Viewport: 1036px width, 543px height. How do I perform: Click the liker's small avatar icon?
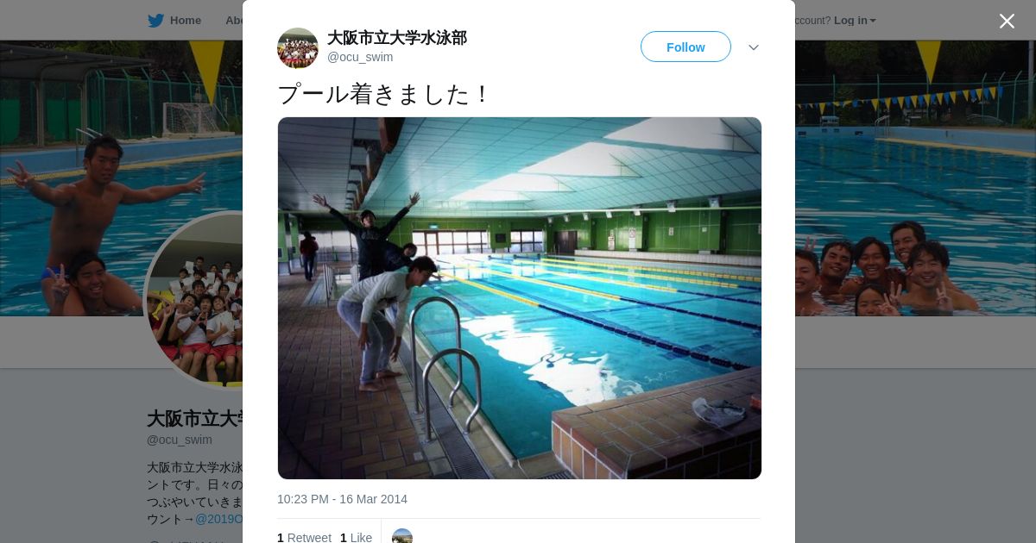[402, 536]
